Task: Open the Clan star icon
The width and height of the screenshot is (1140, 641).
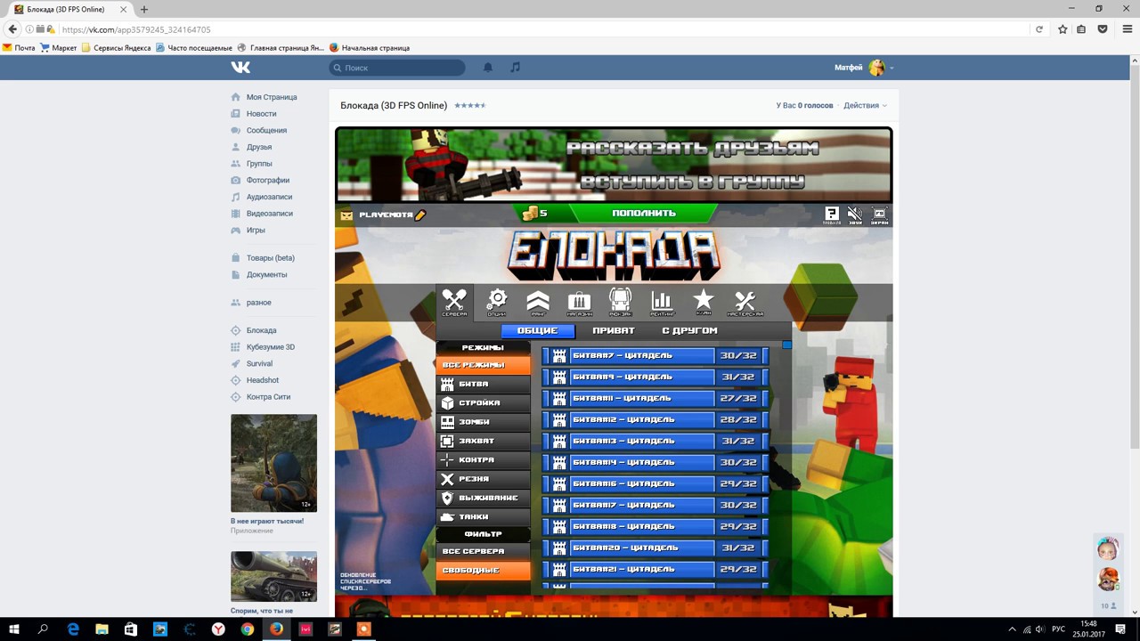Action: pos(704,303)
